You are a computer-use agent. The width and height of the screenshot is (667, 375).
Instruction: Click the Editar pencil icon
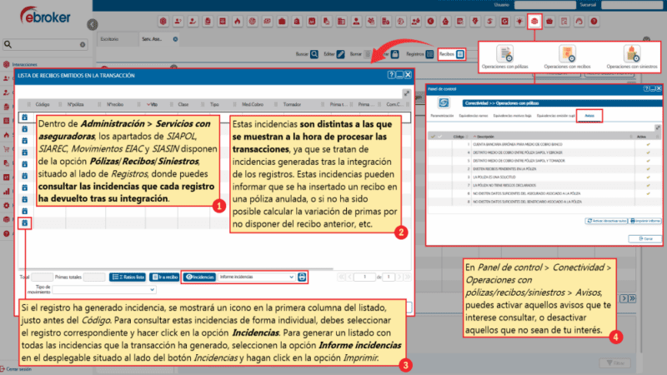(x=340, y=54)
